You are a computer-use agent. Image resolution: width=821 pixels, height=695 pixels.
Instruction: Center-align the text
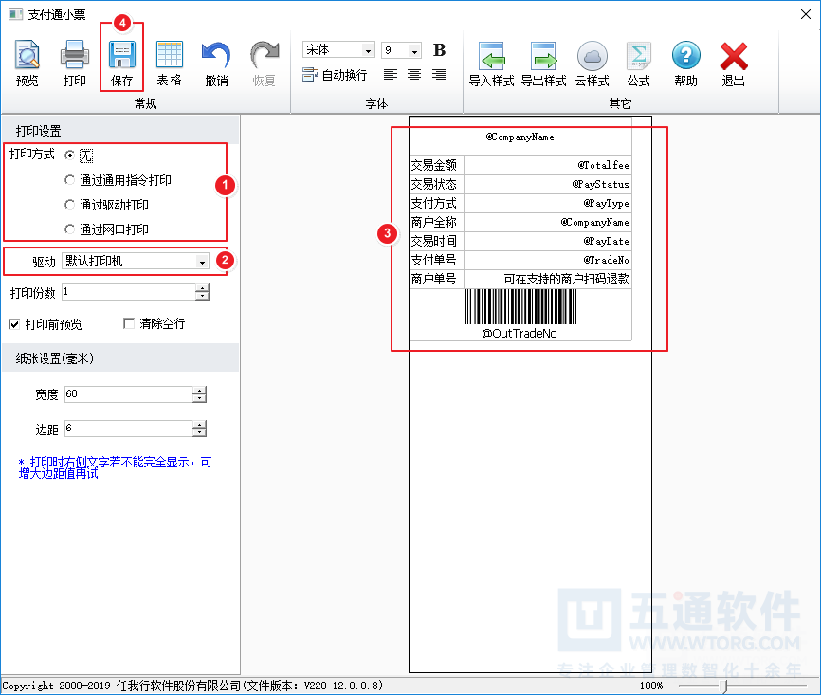point(414,74)
